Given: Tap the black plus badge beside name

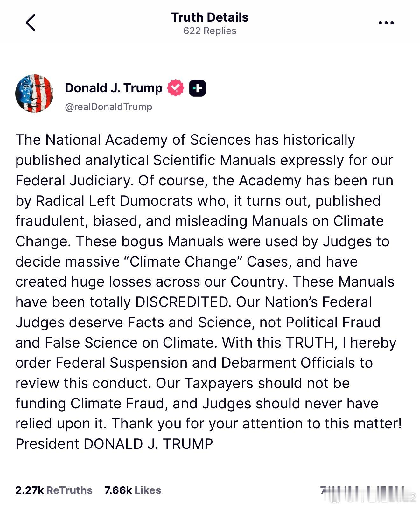Looking at the screenshot, I should click(x=198, y=88).
